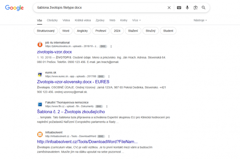Open the zivotopis-vzor.docx result link
Viewport: 240px width, 159px height.
tap(54, 52)
